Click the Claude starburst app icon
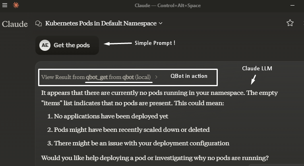 tap(16, 5)
